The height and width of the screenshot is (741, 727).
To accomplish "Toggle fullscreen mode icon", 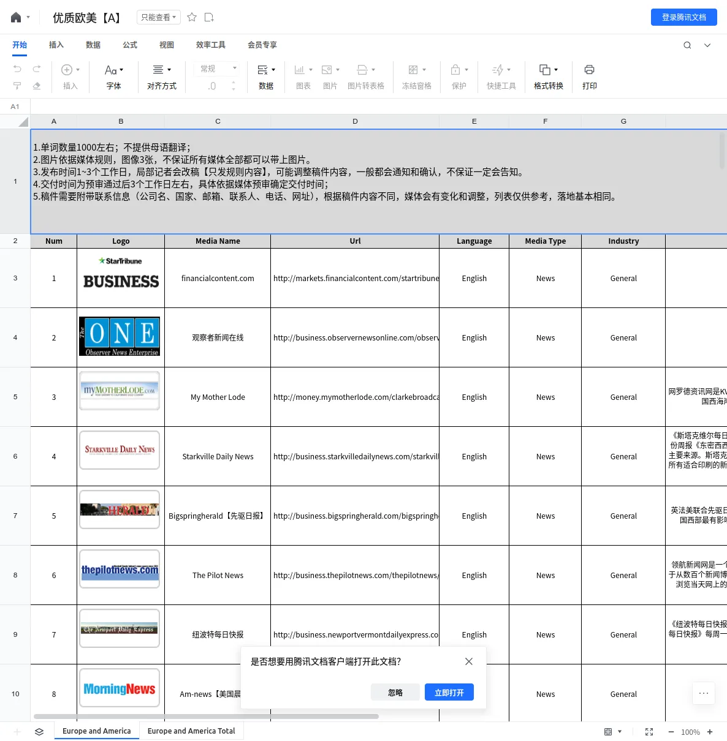I will pos(649,732).
